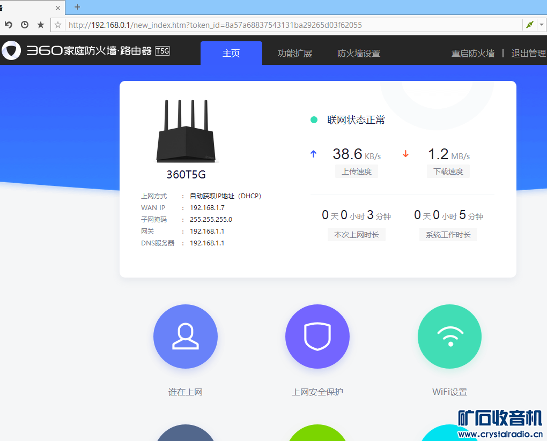Click the T5G model badge
The width and height of the screenshot is (547, 441).
point(162,51)
